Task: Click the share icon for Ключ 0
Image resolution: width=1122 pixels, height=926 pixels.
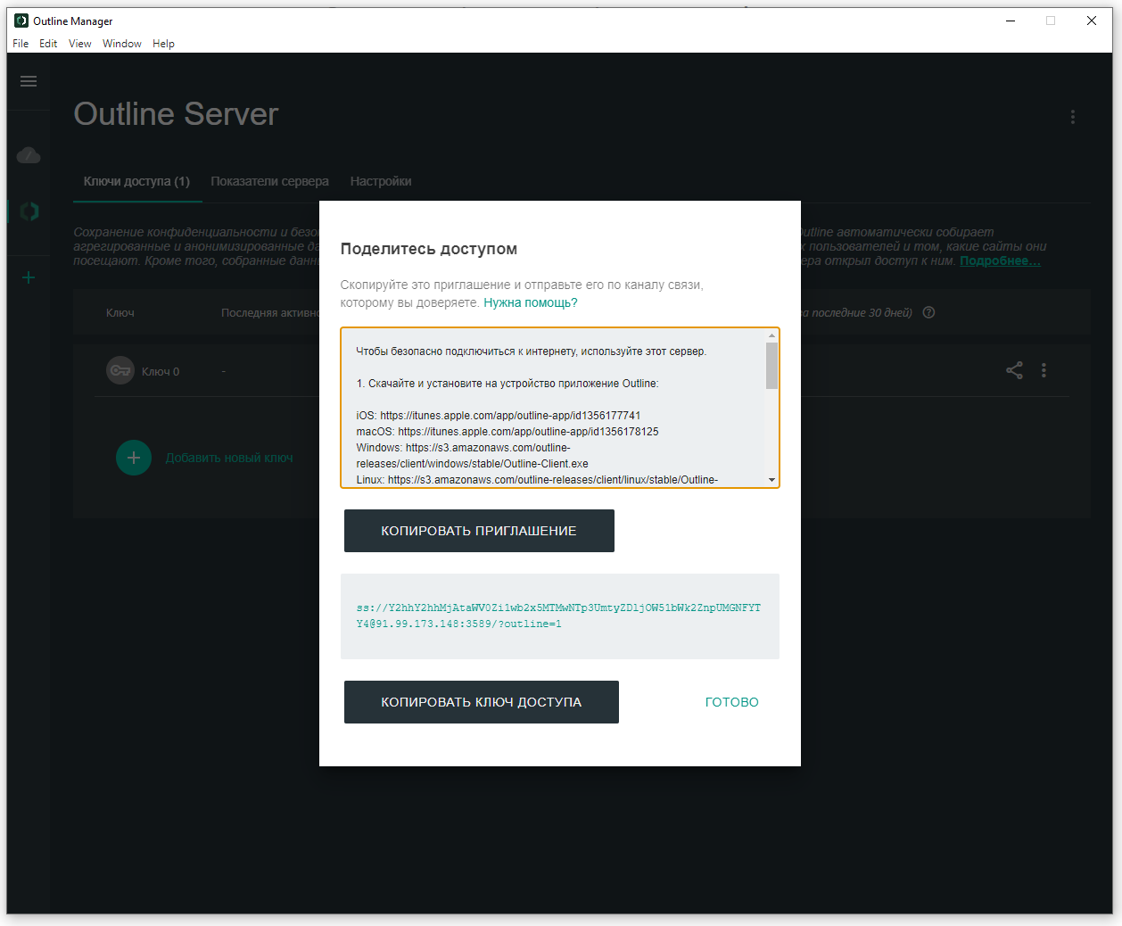Action: 1015,370
